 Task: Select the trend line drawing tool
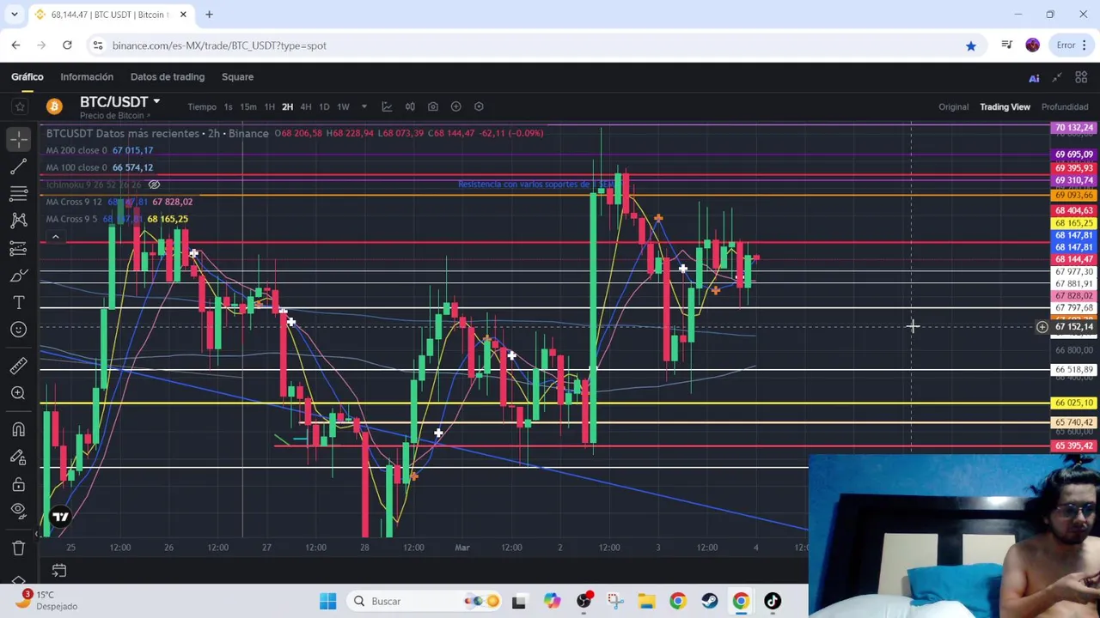19,165
